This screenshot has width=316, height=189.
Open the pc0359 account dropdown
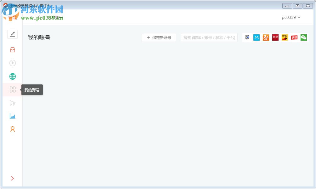tap(291, 18)
